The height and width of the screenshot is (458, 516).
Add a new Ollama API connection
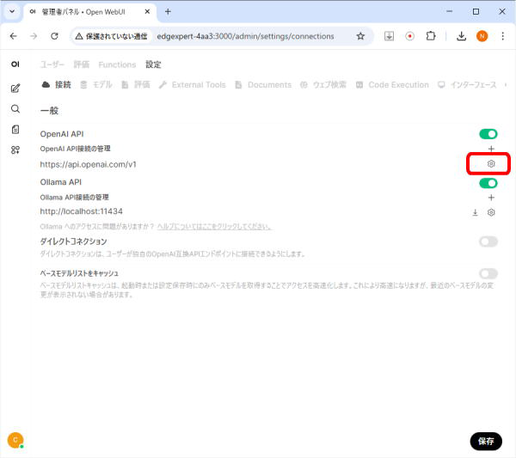coord(491,198)
